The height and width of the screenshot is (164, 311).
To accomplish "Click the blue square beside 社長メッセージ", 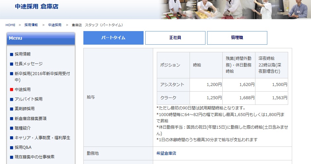I will pyautogui.click(x=12, y=64).
